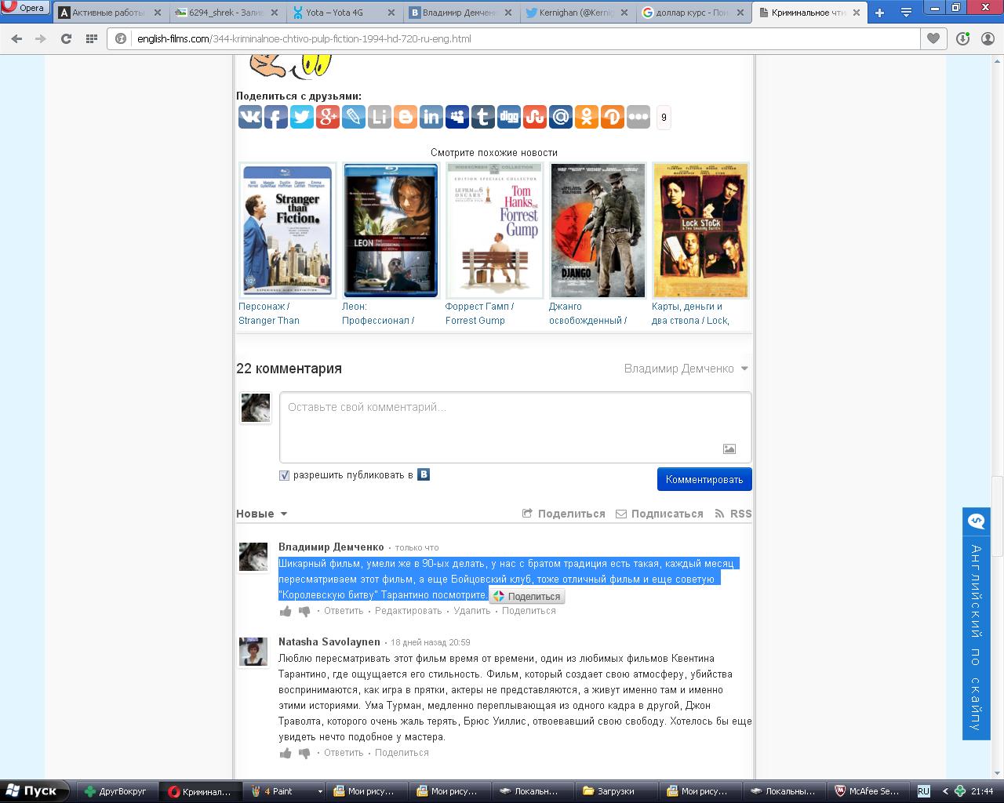This screenshot has height=803, width=1004.
Task: Open the Opera main menu
Action: [26, 8]
